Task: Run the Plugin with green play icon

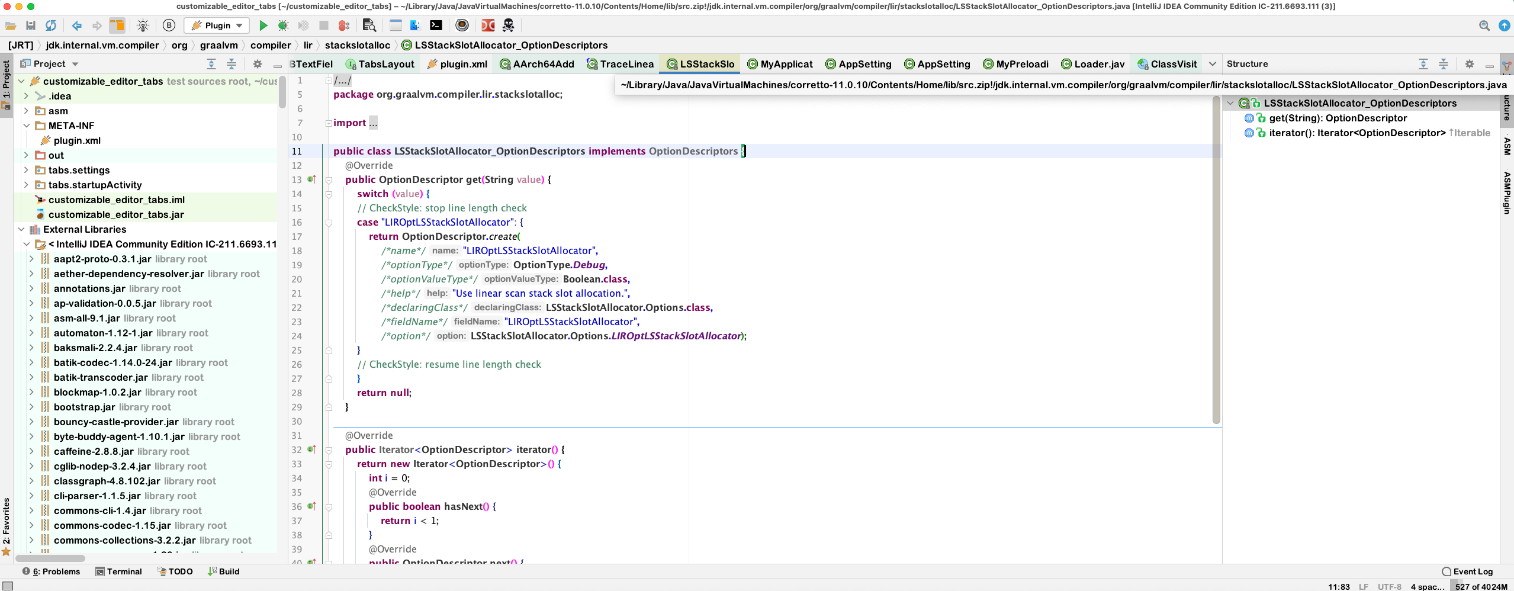Action: click(x=263, y=25)
